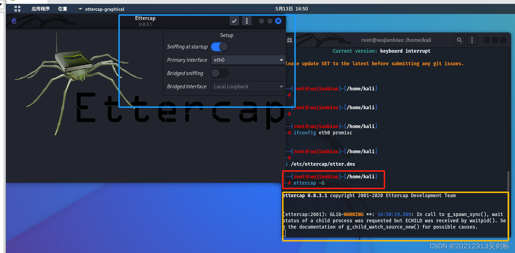515x253 pixels.
Task: Minimize the Ettercap window
Action: click(x=262, y=21)
